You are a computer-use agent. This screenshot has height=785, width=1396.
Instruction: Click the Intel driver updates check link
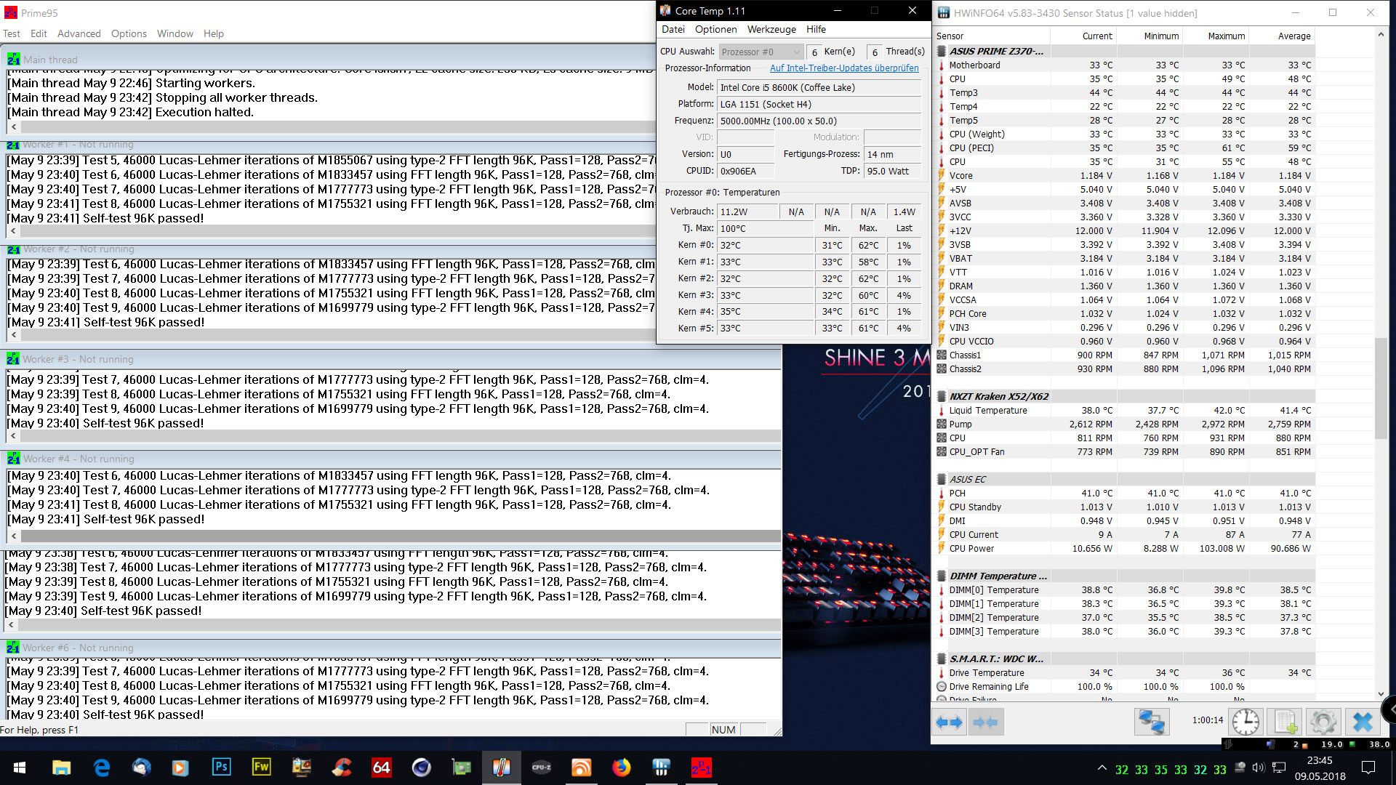pyautogui.click(x=843, y=68)
